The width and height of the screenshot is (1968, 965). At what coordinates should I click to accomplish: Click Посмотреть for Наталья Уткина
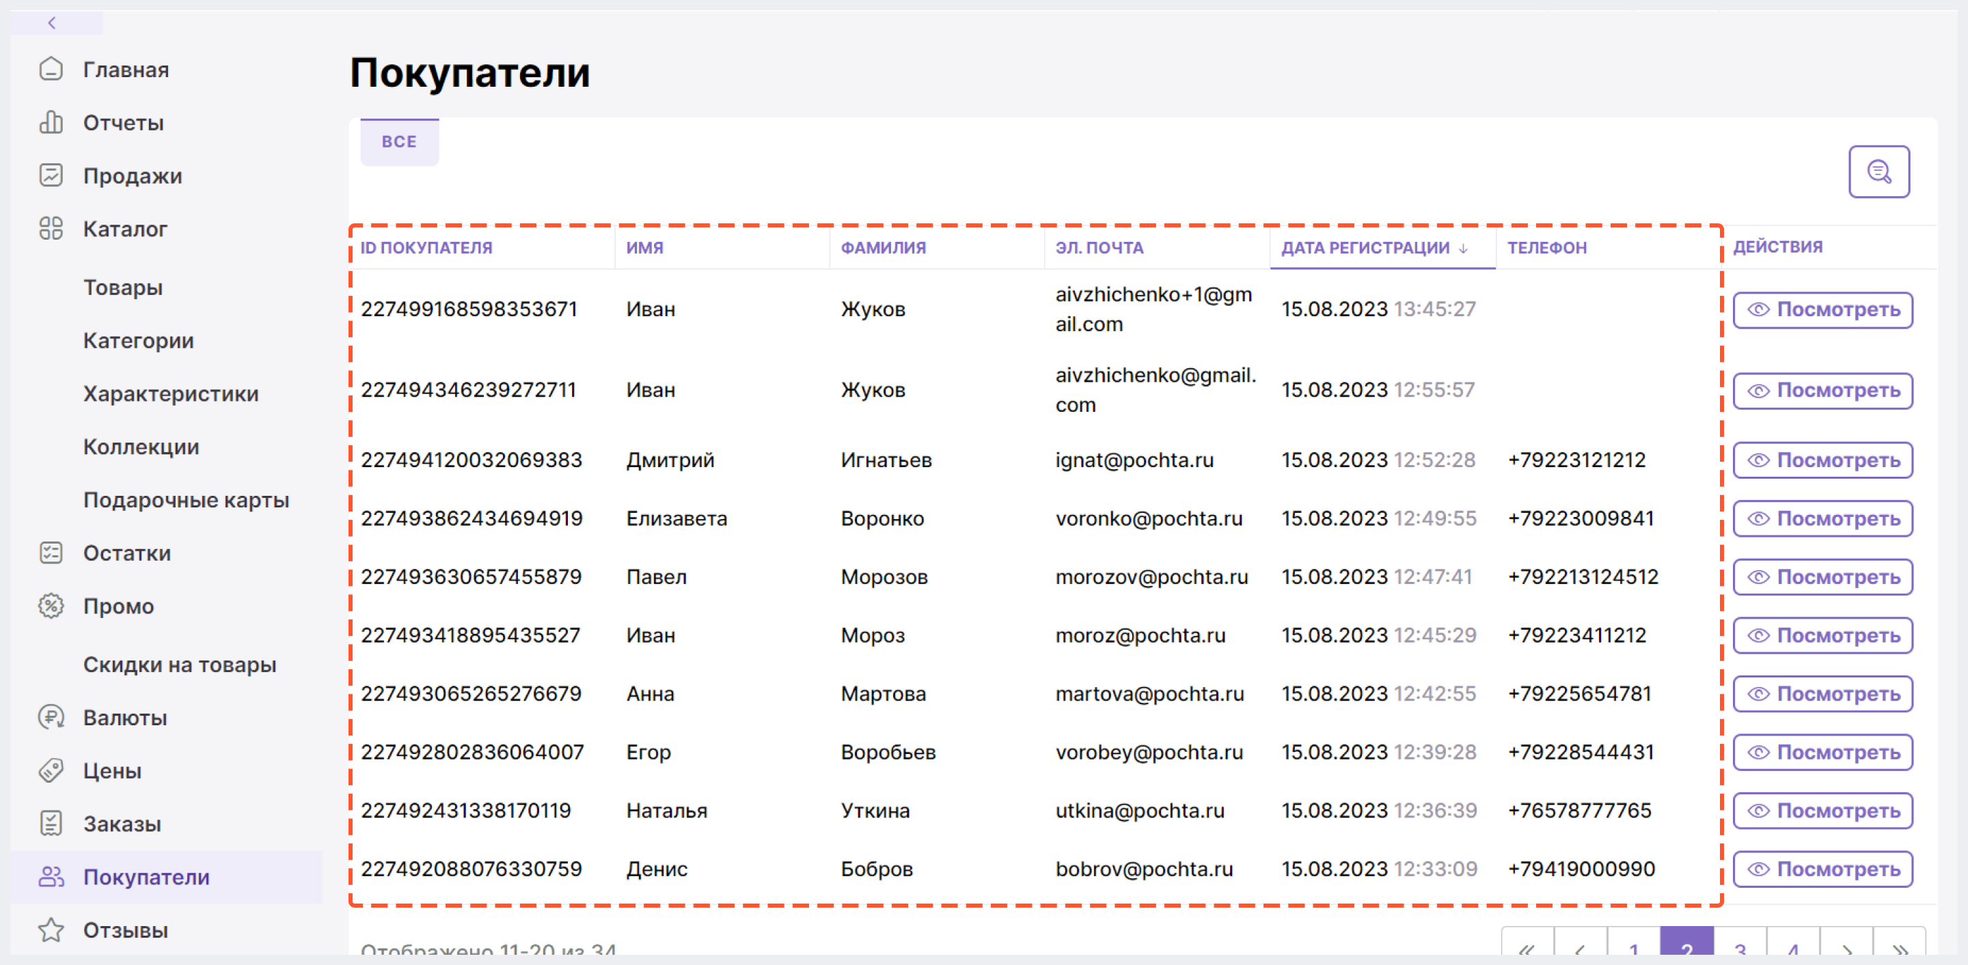click(x=1823, y=811)
